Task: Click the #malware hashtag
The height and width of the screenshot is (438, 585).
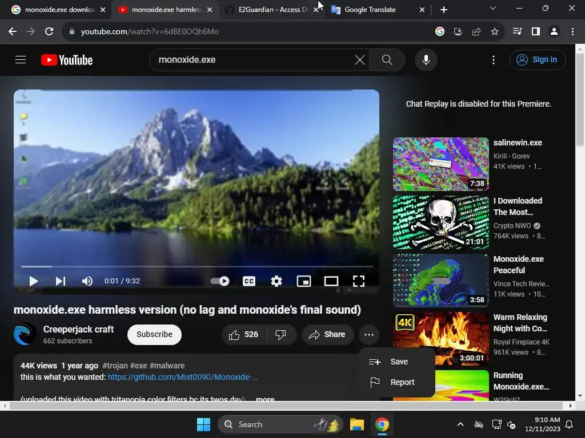Action: [x=167, y=366]
